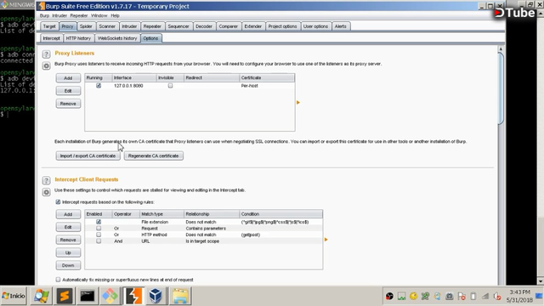The image size is (544, 306).
Task: Add a new proxy listener
Action: pos(68,78)
